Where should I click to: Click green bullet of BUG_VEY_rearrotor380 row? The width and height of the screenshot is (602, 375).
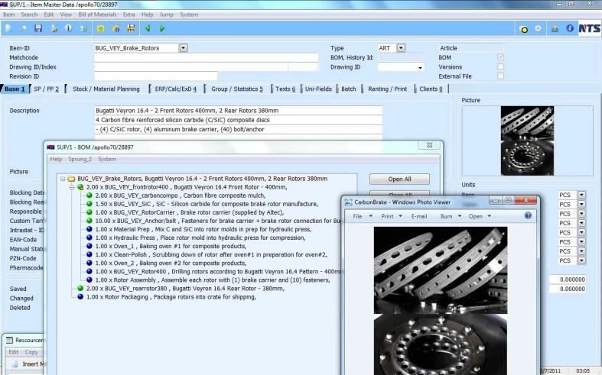[x=80, y=289]
